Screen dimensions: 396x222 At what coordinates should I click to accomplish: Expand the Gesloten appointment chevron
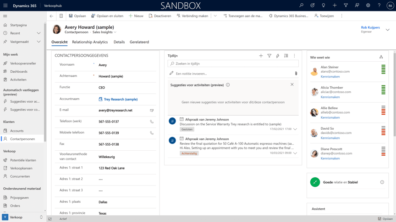(295, 129)
